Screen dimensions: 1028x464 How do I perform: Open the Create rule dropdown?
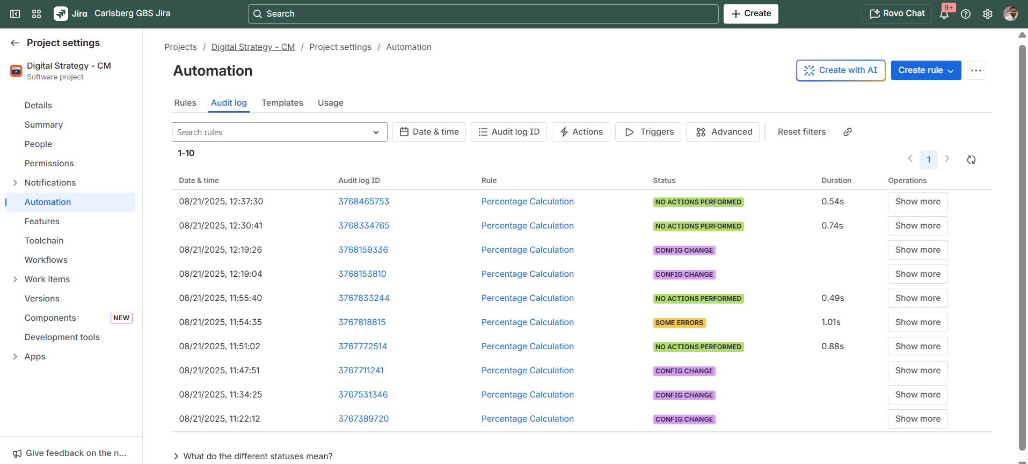click(x=925, y=70)
